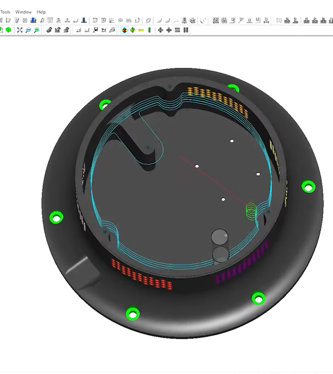Click the green cube shaded-view icon
Image resolution: width=333 pixels, height=374 pixels.
click(x=9, y=30)
